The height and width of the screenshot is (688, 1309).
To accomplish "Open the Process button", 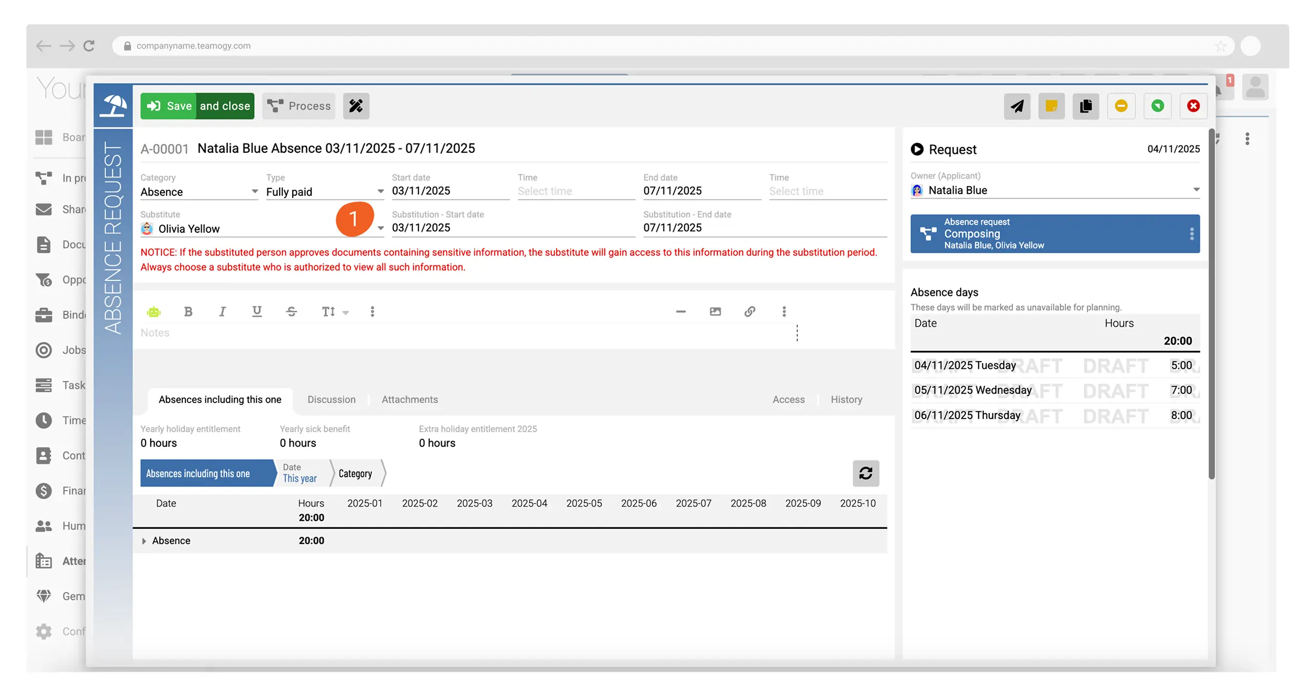I will coord(299,106).
